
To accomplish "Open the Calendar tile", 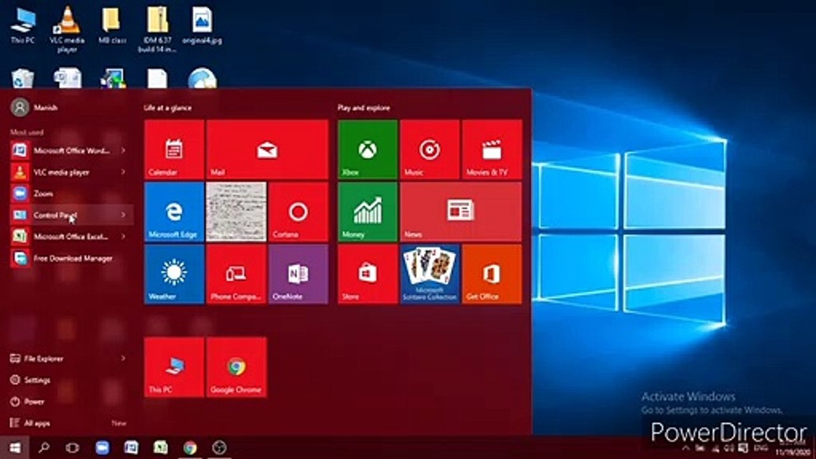I will tap(174, 149).
